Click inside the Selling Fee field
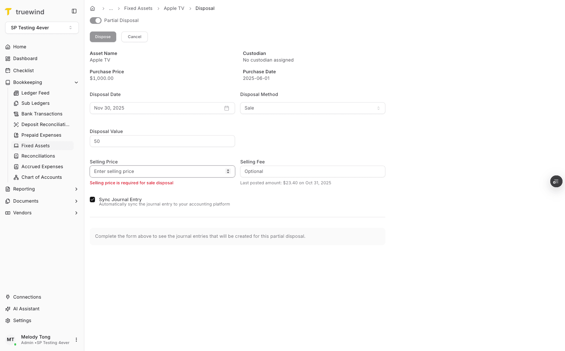Image resolution: width=565 pixels, height=351 pixels. (312, 171)
